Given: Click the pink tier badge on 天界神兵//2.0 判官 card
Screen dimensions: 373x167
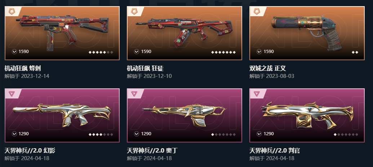Looking at the screenshot, I should pyautogui.click(x=257, y=94).
